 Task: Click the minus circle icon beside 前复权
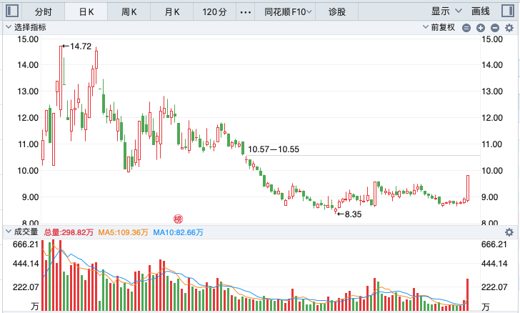click(x=466, y=28)
